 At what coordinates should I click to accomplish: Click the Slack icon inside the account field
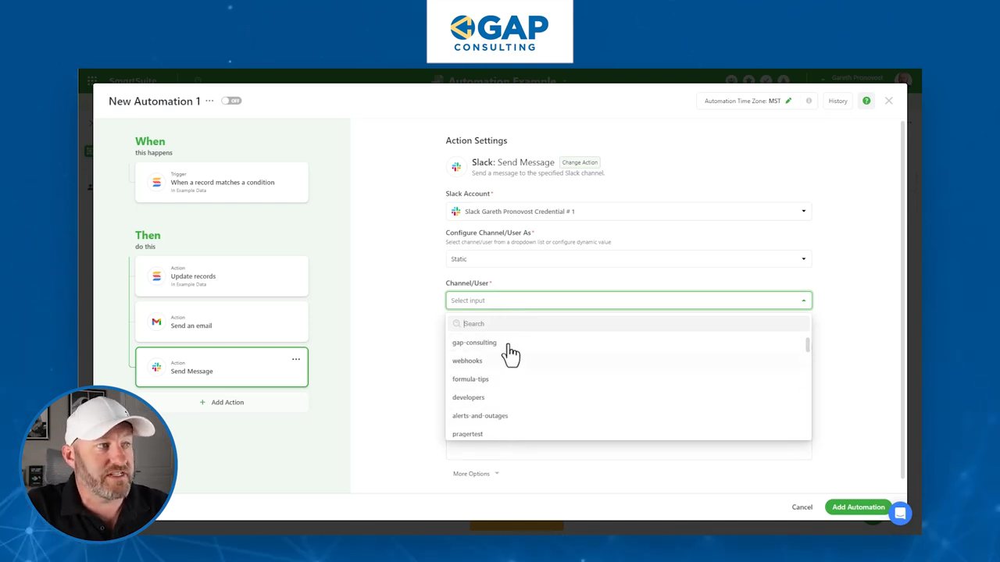coord(455,212)
